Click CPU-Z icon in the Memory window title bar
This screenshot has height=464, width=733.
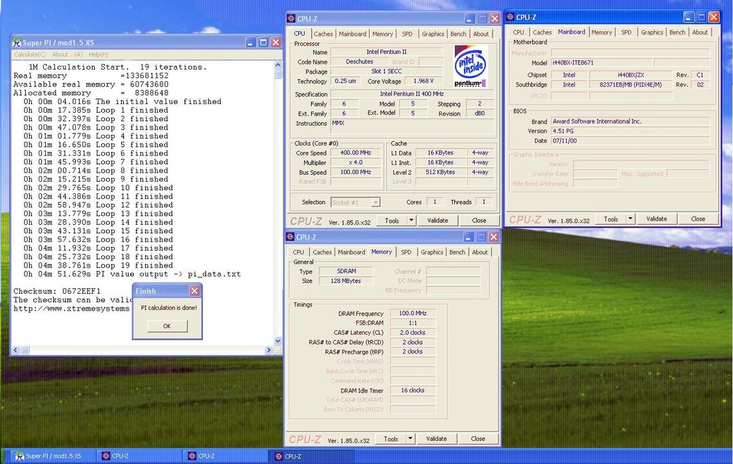(x=290, y=237)
